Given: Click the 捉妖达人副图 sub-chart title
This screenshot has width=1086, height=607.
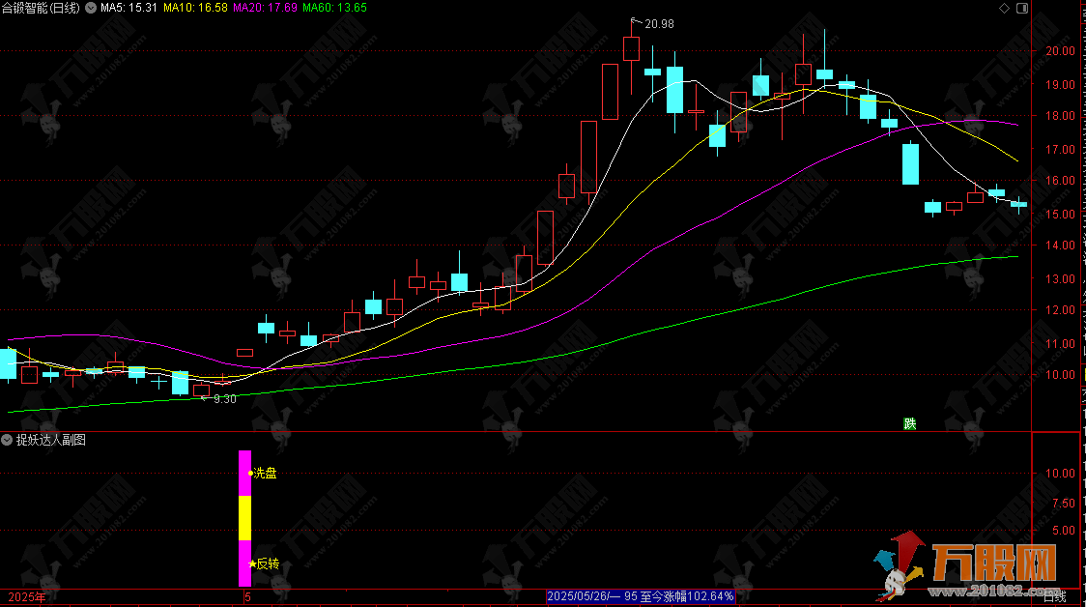Looking at the screenshot, I should 50,440.
